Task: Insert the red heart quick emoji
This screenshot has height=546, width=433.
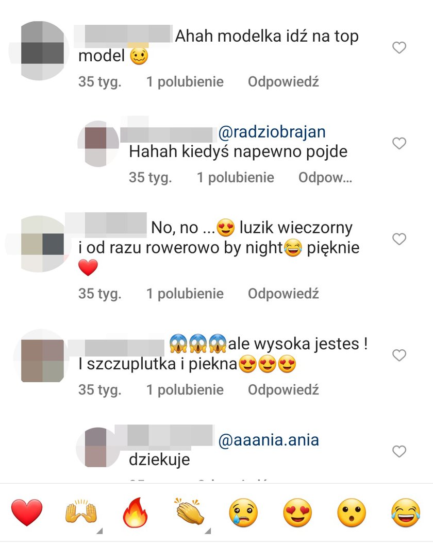Action: click(x=27, y=513)
